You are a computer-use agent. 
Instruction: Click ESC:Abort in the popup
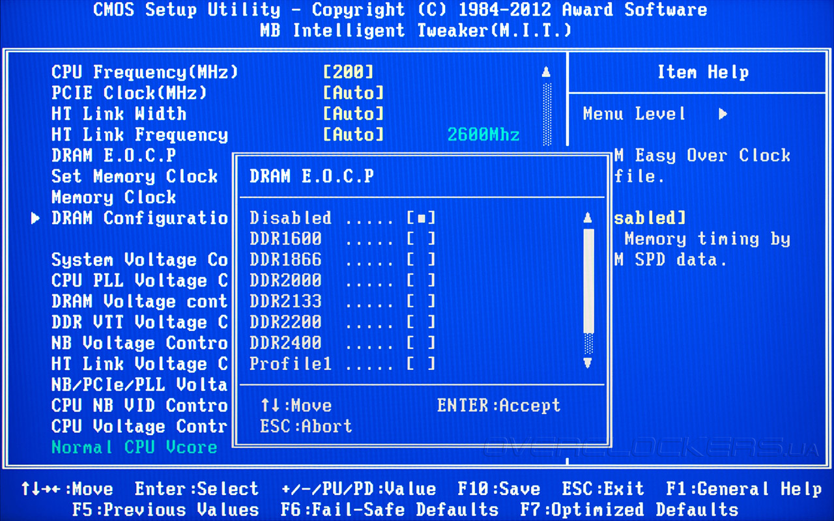tap(306, 427)
